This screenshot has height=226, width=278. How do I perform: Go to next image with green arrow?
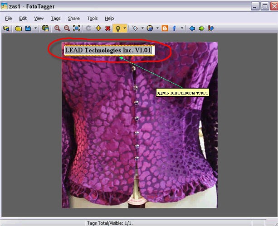click(201, 28)
